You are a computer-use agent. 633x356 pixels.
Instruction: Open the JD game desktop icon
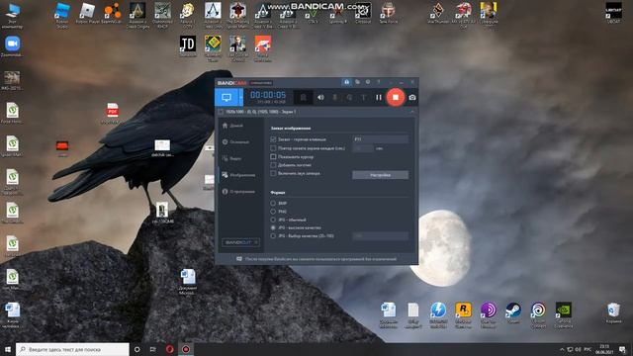188,46
